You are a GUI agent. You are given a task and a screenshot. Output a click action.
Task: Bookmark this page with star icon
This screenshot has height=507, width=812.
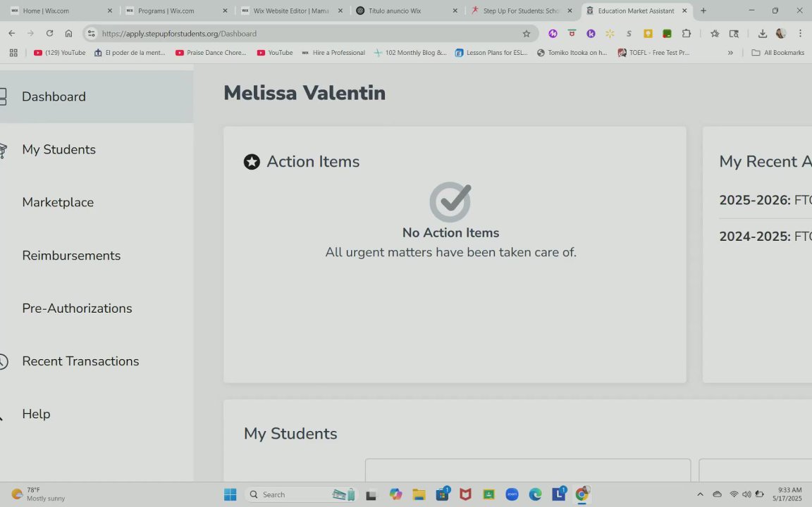[526, 34]
